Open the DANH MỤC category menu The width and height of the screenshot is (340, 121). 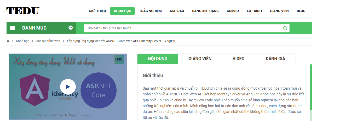coord(41,28)
